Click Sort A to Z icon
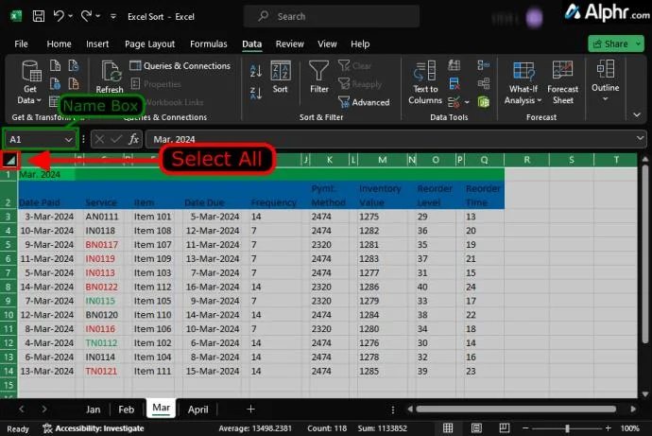Image resolution: width=652 pixels, height=436 pixels. (255, 70)
